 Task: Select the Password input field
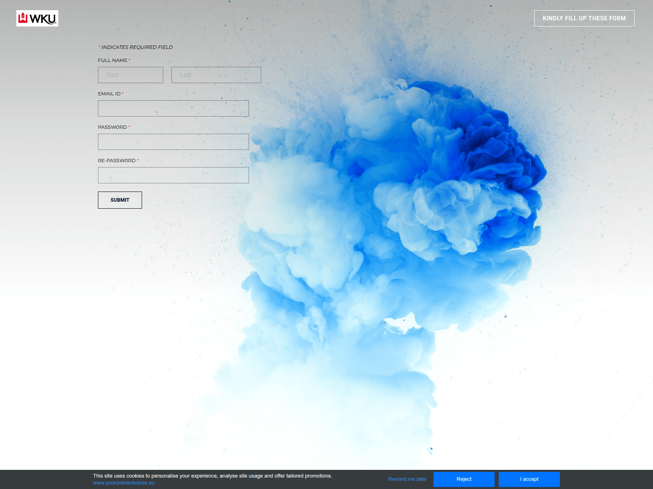click(x=173, y=142)
